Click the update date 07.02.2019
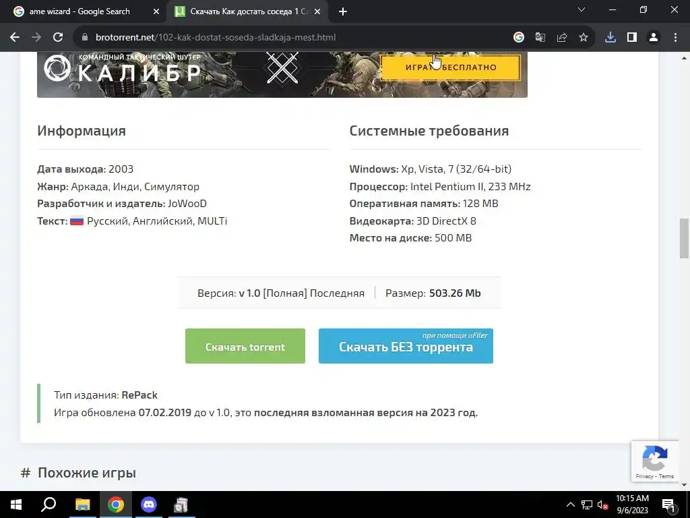 click(165, 413)
